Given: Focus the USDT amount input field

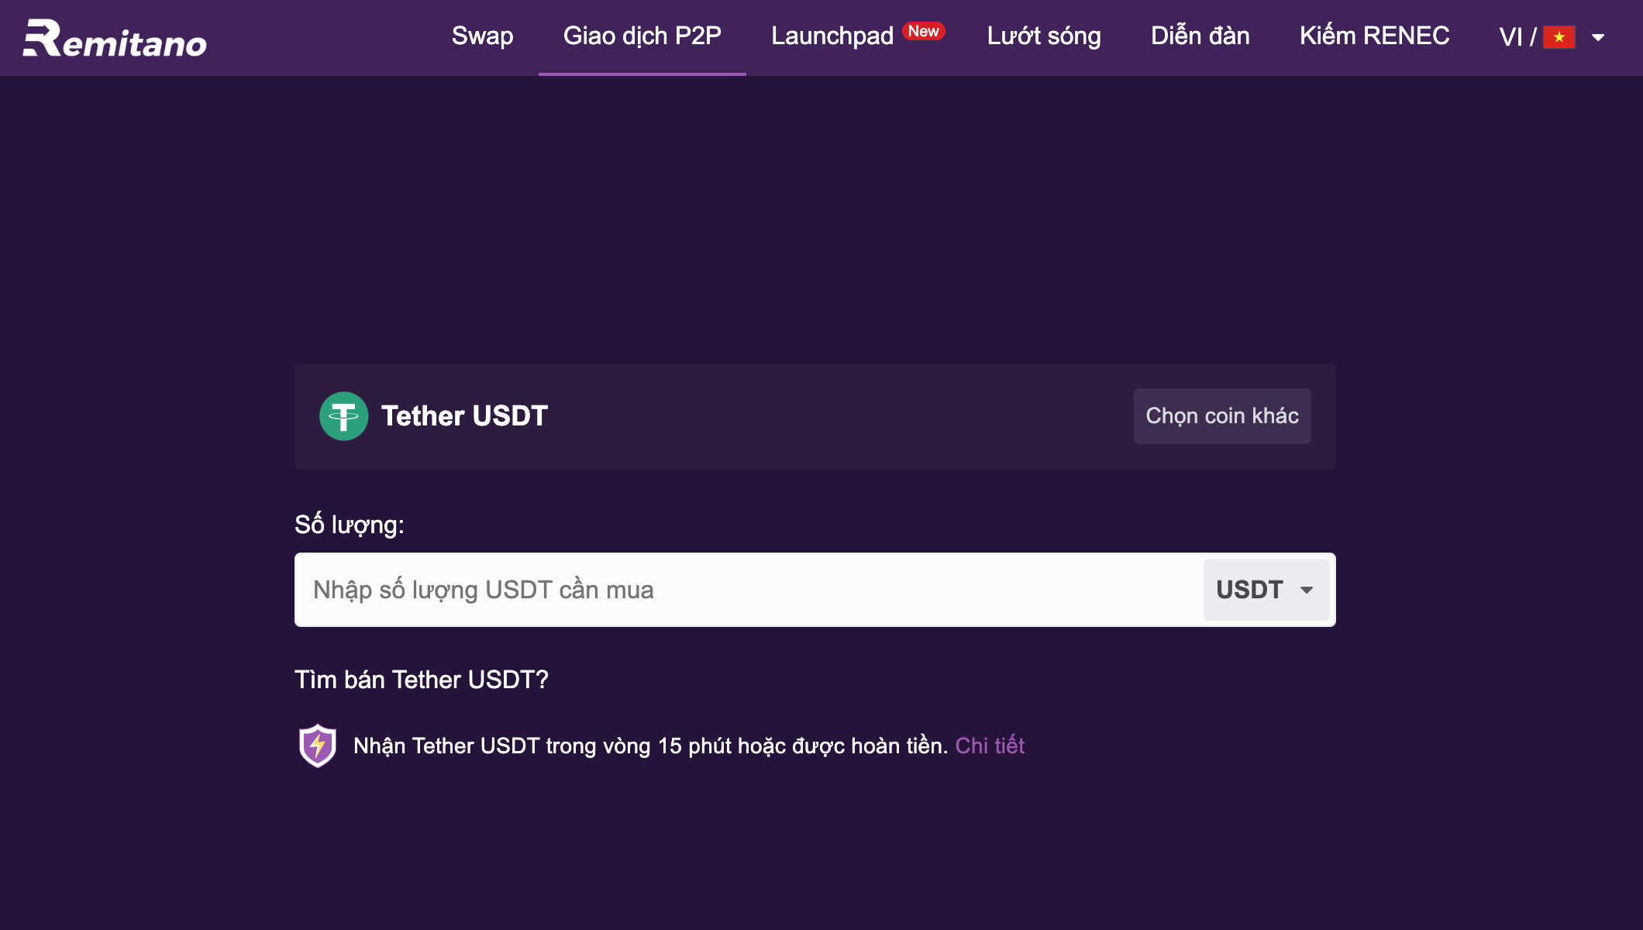Looking at the screenshot, I should [x=748, y=590].
